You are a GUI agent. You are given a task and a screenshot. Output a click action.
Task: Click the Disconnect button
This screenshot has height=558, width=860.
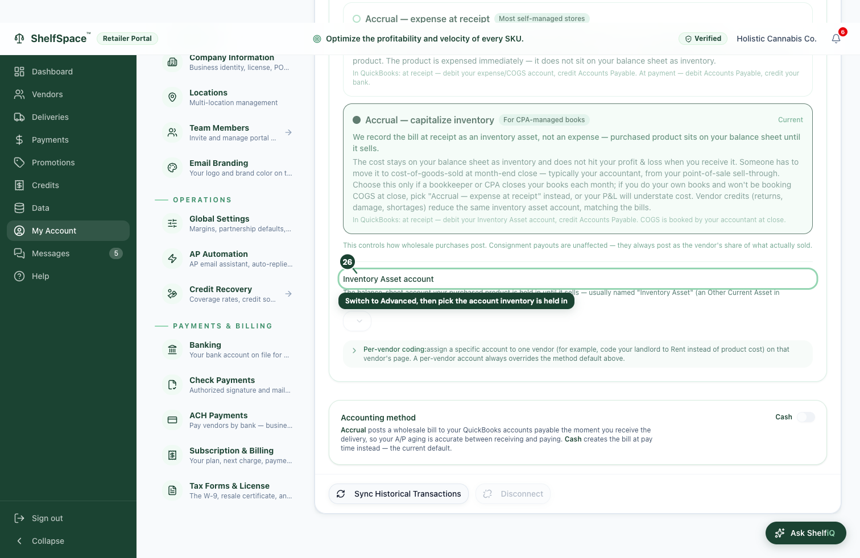(513, 494)
